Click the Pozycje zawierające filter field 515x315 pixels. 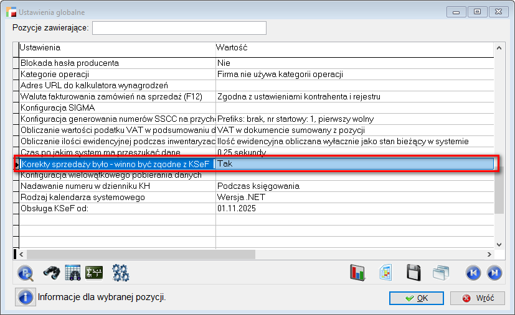179,28
